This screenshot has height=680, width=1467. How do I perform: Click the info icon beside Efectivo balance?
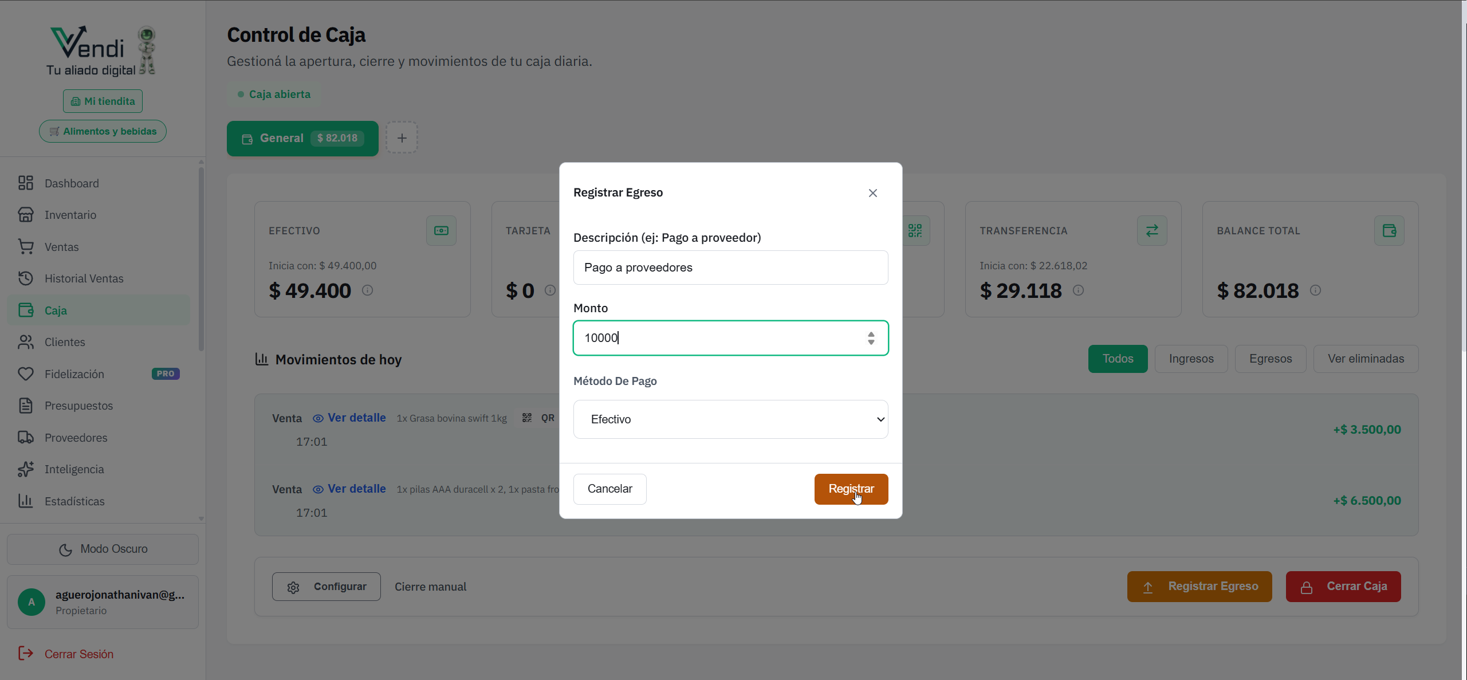click(368, 290)
